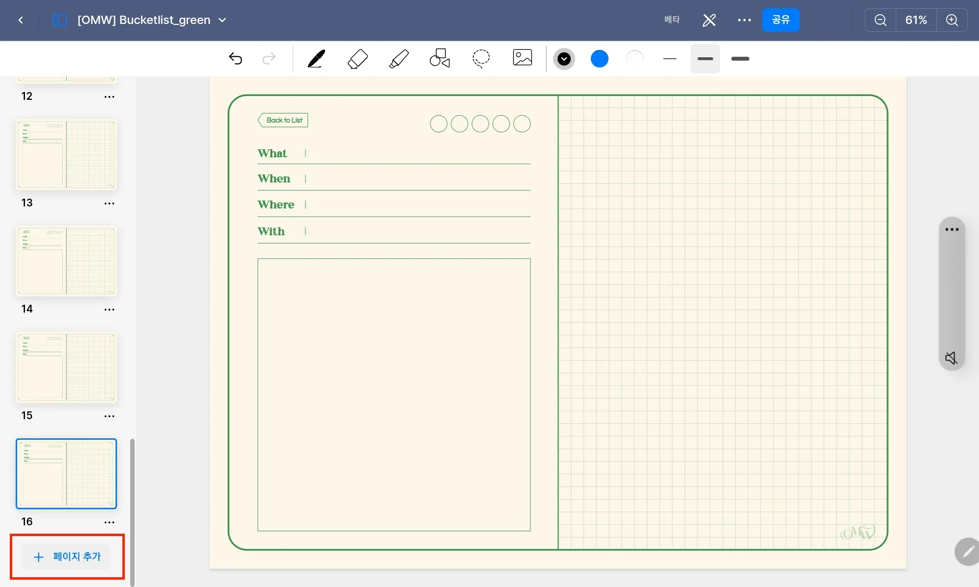Toggle the mute speaker icon
Image resolution: width=979 pixels, height=587 pixels.
[951, 358]
